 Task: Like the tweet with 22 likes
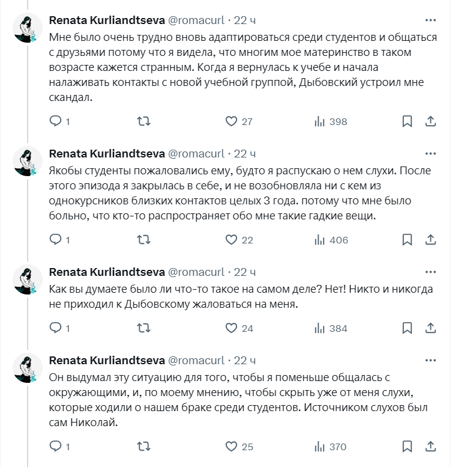coord(239,240)
